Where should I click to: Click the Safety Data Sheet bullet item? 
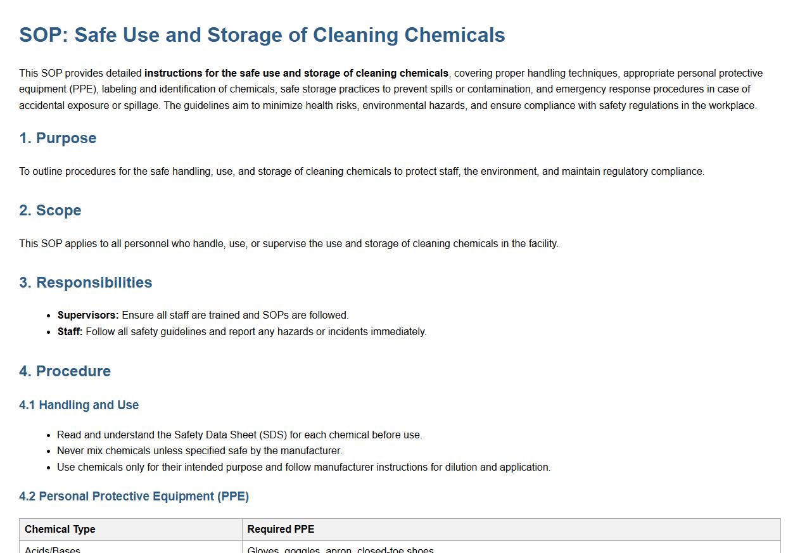tap(239, 435)
